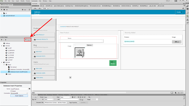Toggle the Output checkbox
This screenshot has height=106, width=189.
coord(11,91)
